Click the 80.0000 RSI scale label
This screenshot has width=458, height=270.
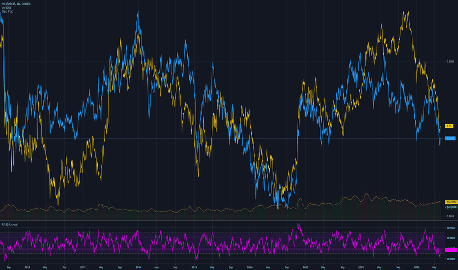pyautogui.click(x=451, y=228)
